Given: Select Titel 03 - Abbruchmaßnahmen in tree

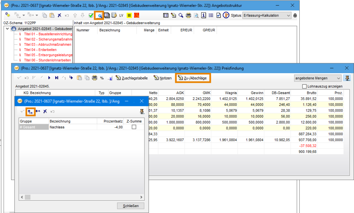Looking at the screenshot, I should (x=47, y=45).
